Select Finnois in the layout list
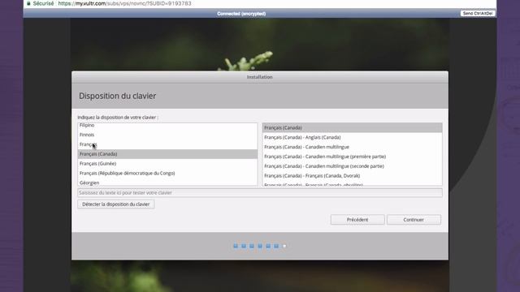This screenshot has width=520, height=292. (x=167, y=135)
